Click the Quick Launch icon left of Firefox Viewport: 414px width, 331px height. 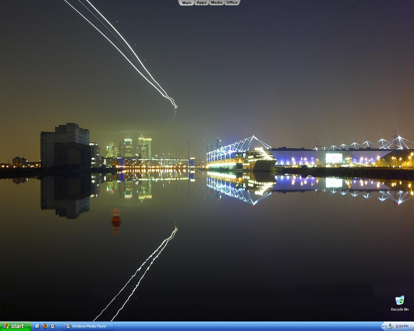pyautogui.click(x=38, y=326)
